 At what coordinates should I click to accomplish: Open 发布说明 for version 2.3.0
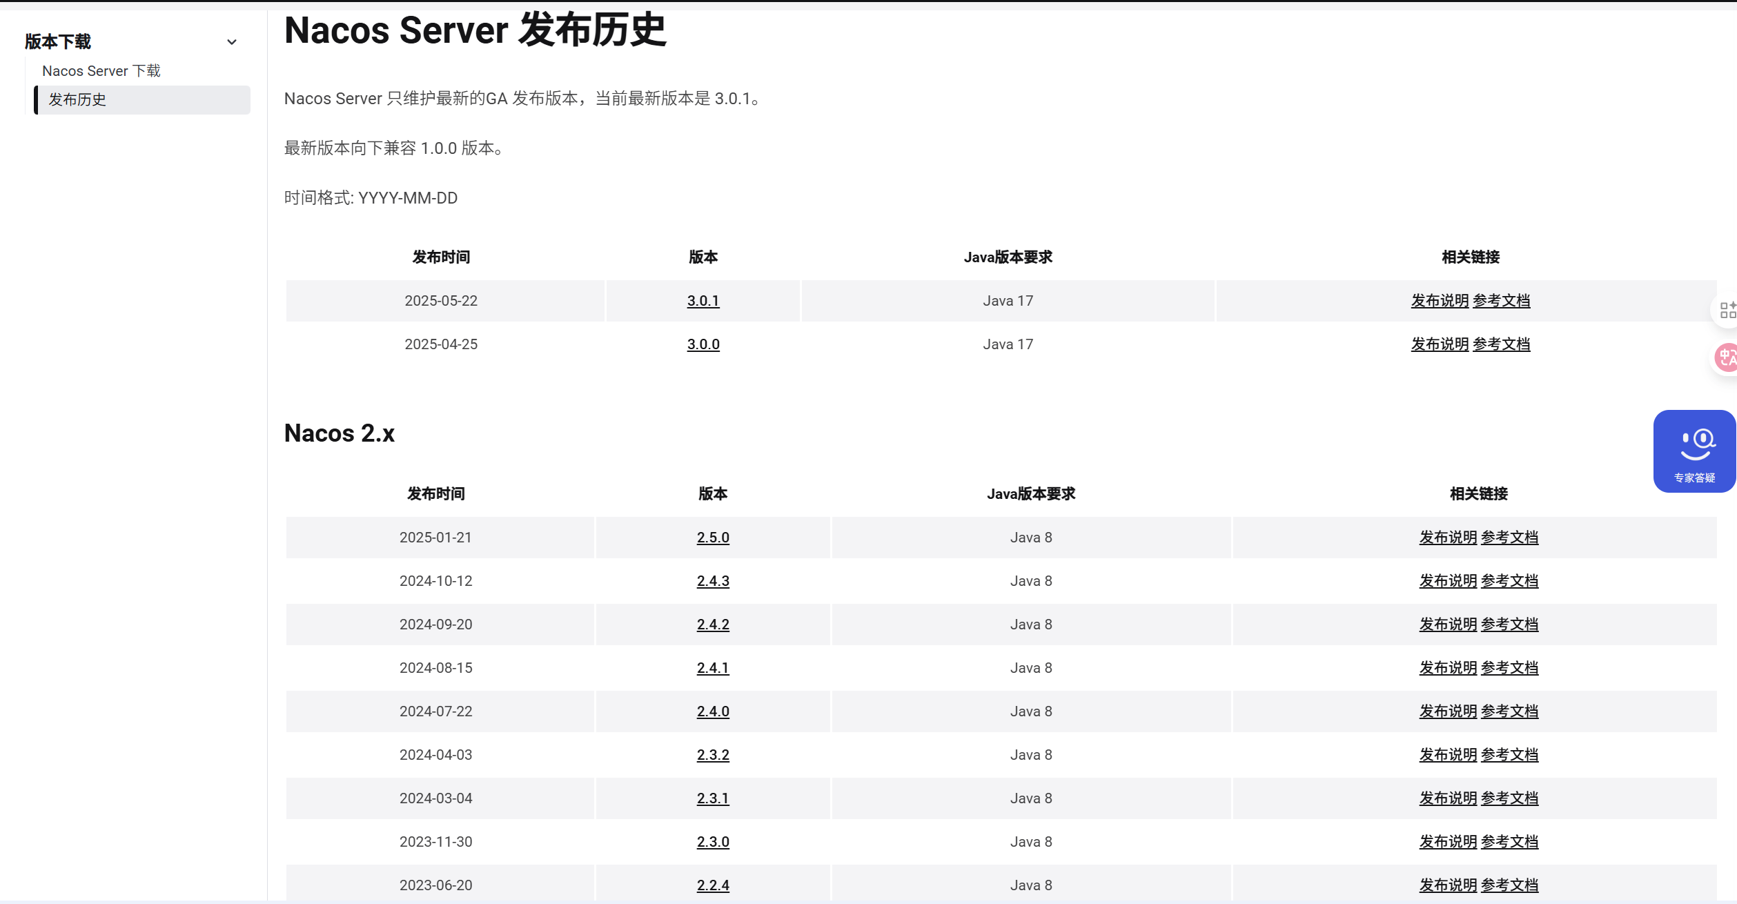(1448, 842)
